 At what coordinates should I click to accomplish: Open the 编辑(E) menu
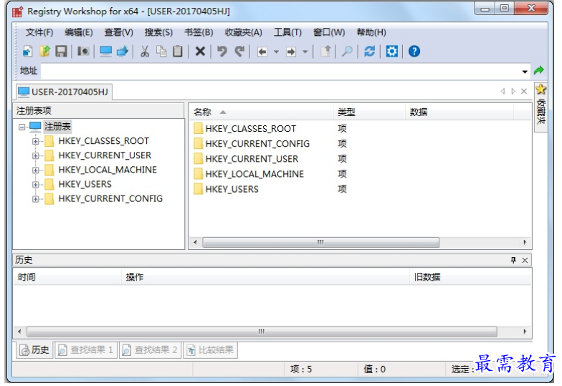[x=79, y=32]
